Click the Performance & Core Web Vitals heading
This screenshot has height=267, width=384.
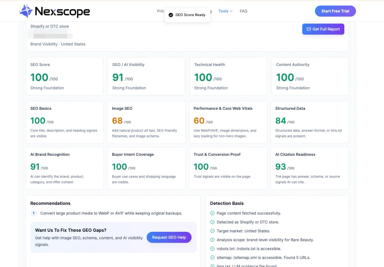223,109
